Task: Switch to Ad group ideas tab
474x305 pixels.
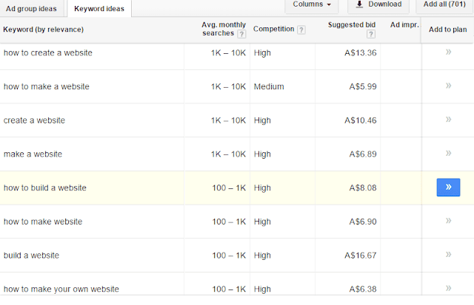Action: pyautogui.click(x=31, y=8)
